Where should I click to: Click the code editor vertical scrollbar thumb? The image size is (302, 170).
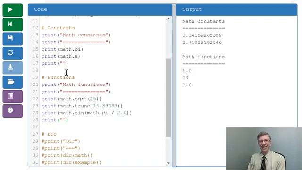tap(168, 98)
